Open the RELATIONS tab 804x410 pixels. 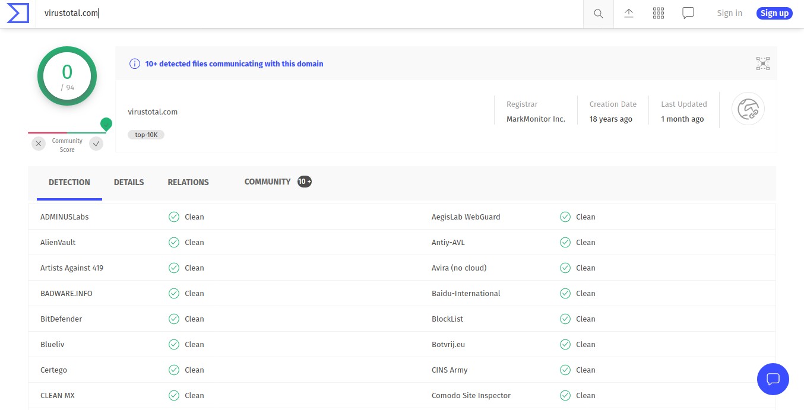point(188,182)
